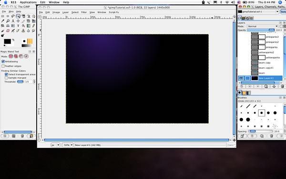Select the Blur/Sharpen droplet tool
The width and height of the screenshot is (286, 179).
pos(29,31)
